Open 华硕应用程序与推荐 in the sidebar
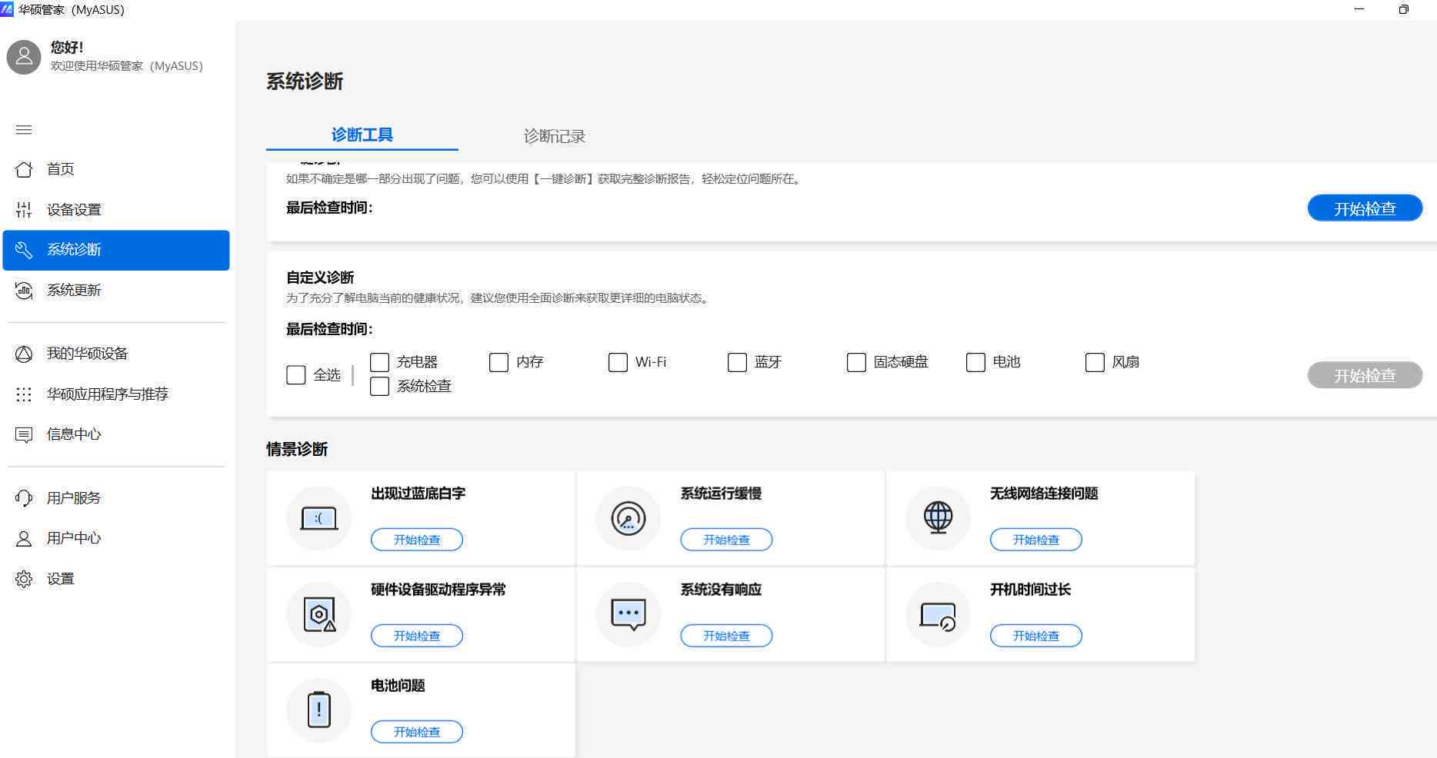Viewport: 1437px width, 758px height. [116, 394]
